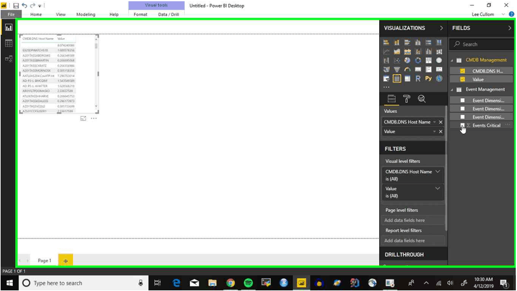Select the Filled map visualization

tap(386, 70)
